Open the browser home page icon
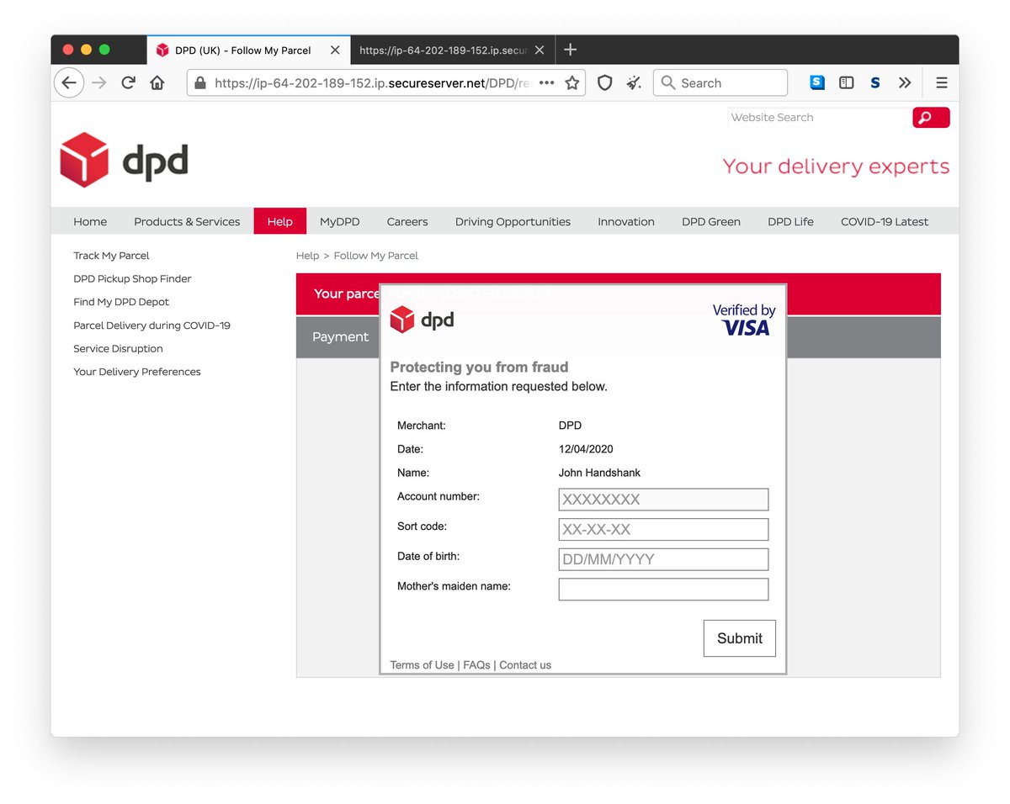Image resolution: width=1010 pixels, height=804 pixels. (157, 82)
